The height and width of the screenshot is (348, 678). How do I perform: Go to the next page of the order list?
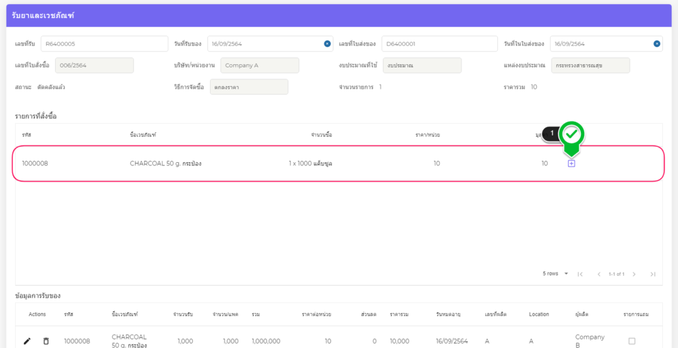pos(634,274)
